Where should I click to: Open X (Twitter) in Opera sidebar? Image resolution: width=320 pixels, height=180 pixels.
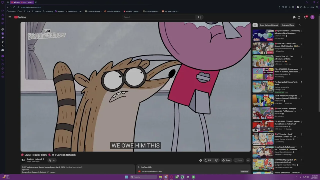coord(2,46)
